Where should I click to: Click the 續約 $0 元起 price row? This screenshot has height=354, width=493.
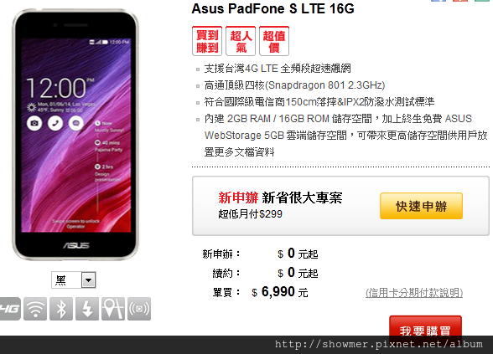265,273
